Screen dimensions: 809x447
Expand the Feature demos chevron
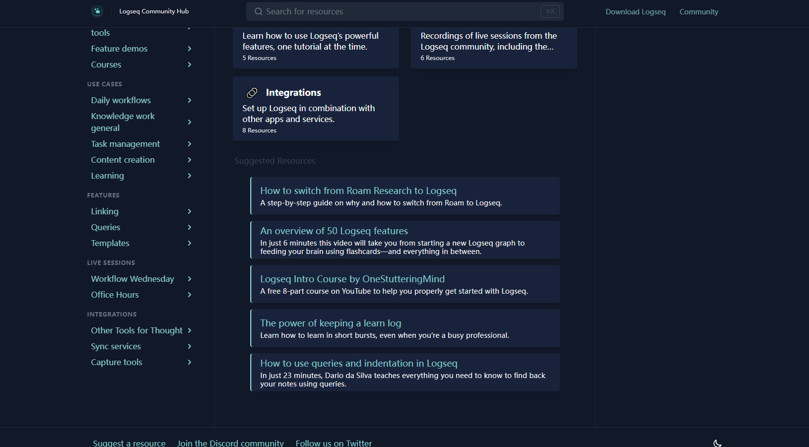[x=190, y=49]
